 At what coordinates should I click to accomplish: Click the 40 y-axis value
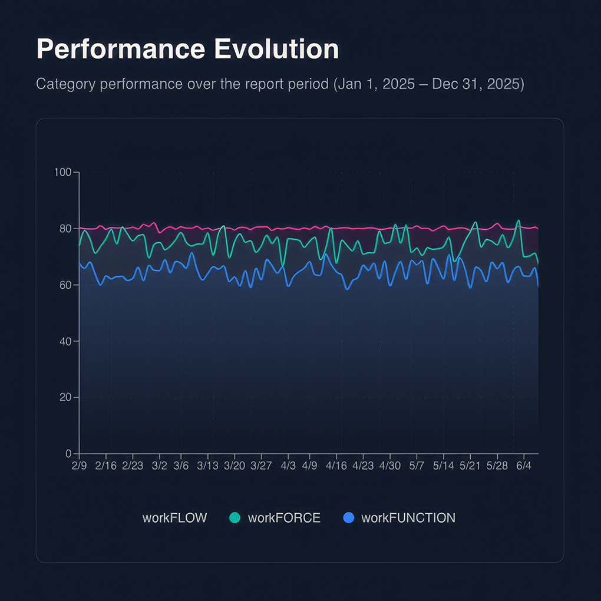[x=65, y=341]
